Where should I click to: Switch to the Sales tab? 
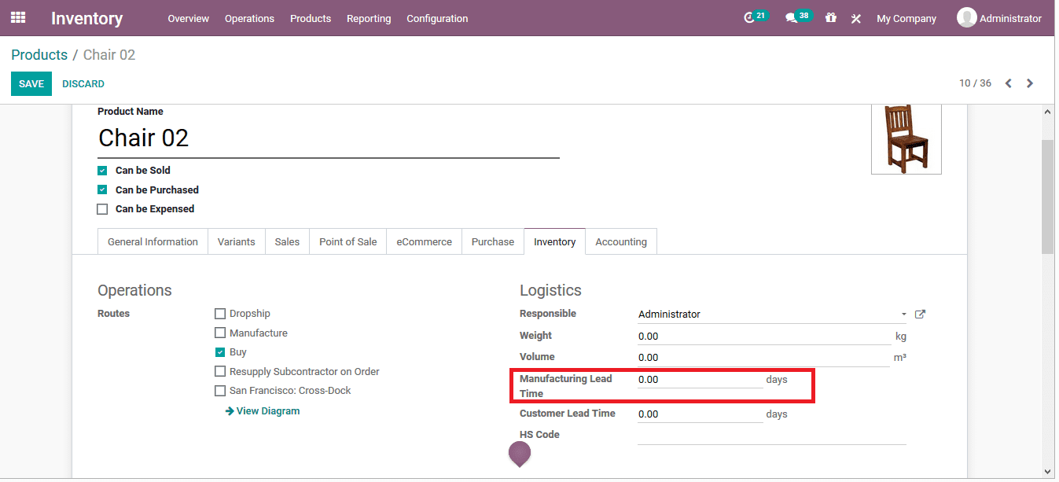(287, 242)
